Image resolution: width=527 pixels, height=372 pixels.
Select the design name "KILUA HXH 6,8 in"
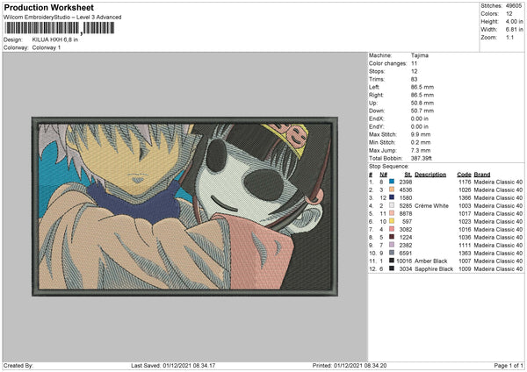54,39
